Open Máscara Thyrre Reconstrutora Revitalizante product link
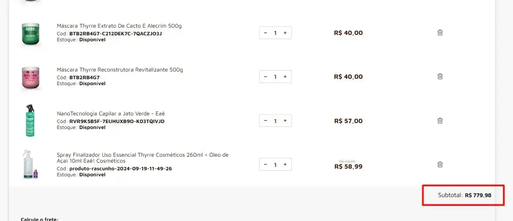This screenshot has width=513, height=221. coord(120,70)
